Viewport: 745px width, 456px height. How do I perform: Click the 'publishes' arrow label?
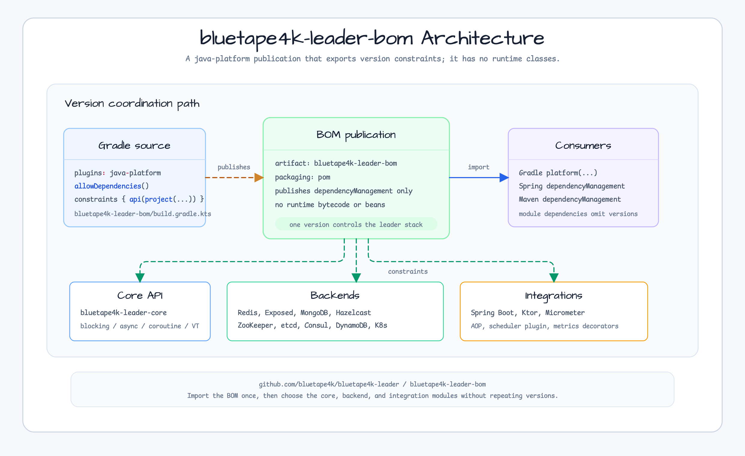(x=234, y=167)
